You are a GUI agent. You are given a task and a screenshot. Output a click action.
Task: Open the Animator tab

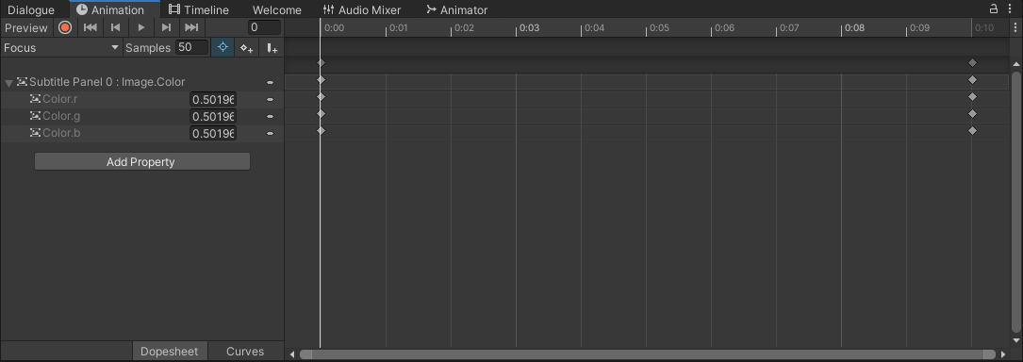(456, 9)
